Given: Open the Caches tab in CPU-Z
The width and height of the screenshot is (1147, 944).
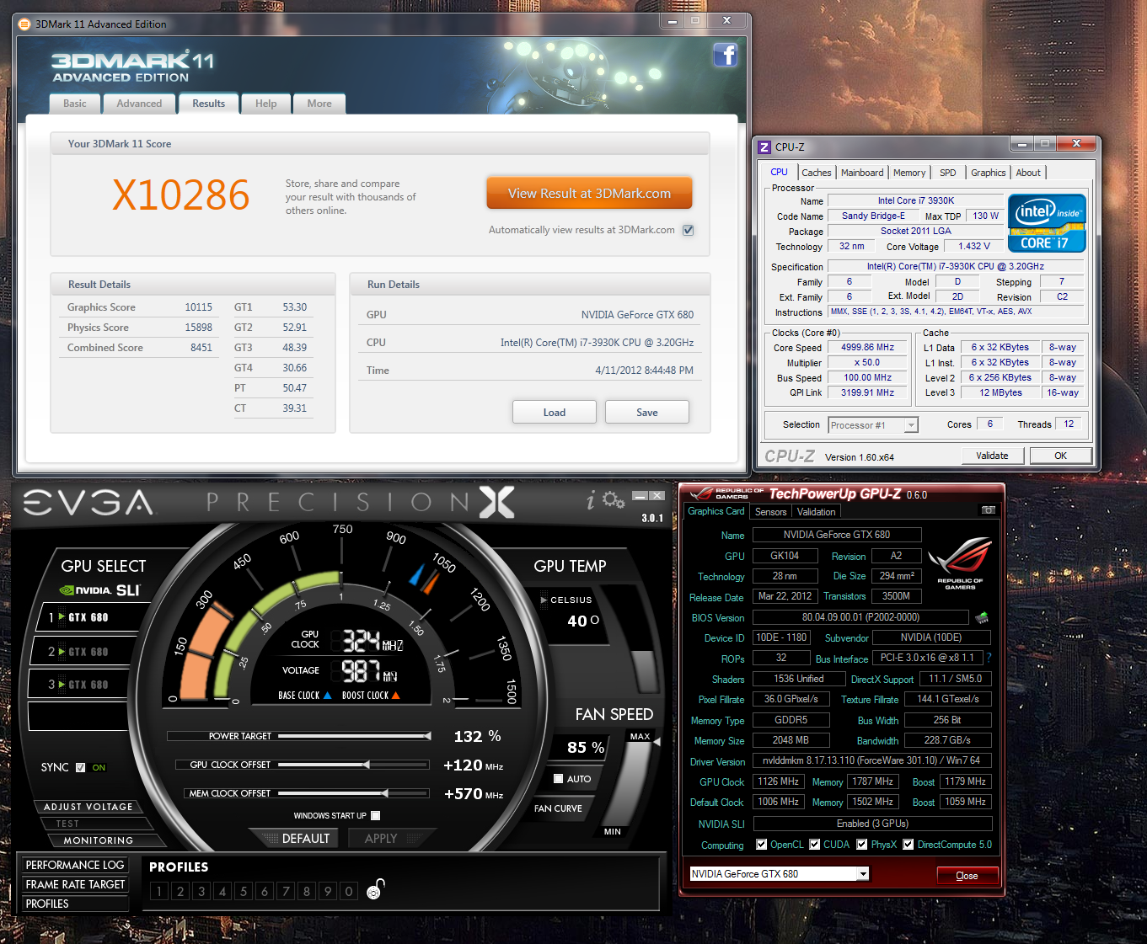Looking at the screenshot, I should pyautogui.click(x=817, y=173).
